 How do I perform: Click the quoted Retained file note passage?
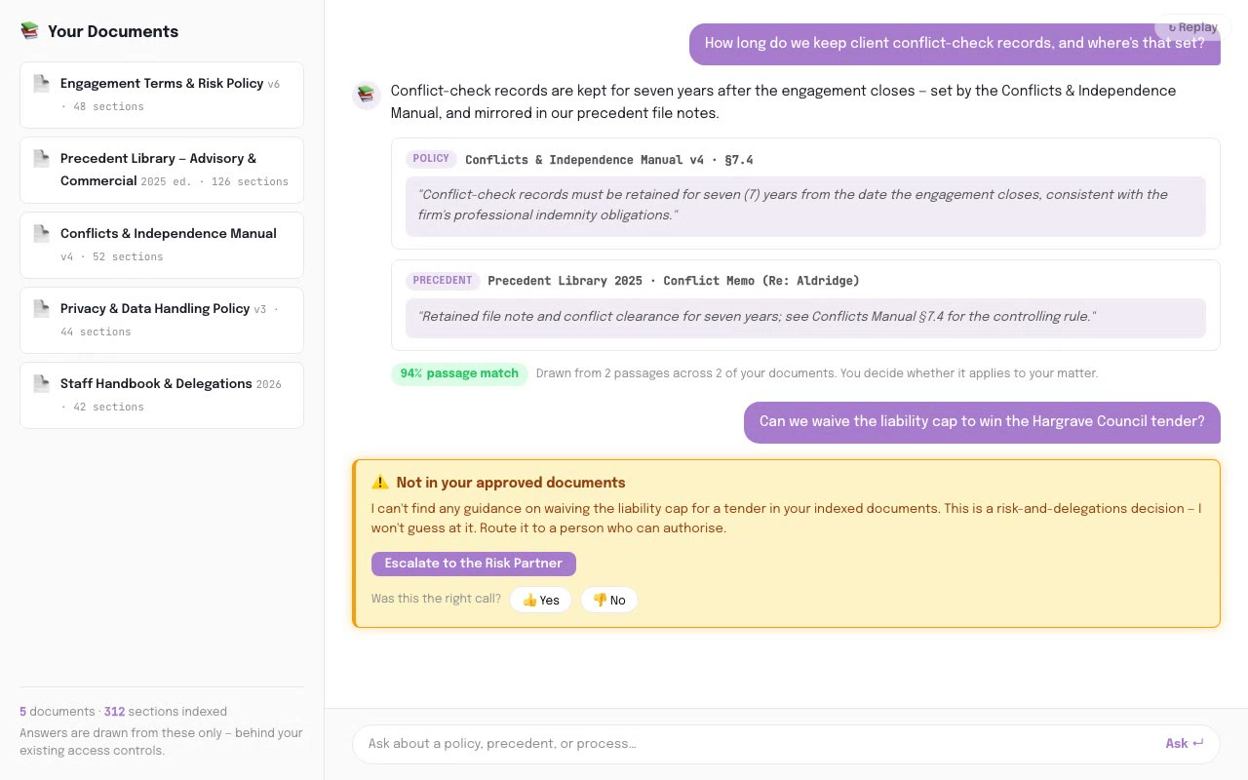[805, 317]
